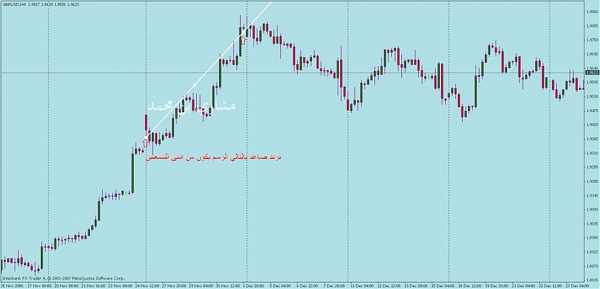Click the 1 Dec 20:00 time label
Screen dimensions: 600x289
247,285
